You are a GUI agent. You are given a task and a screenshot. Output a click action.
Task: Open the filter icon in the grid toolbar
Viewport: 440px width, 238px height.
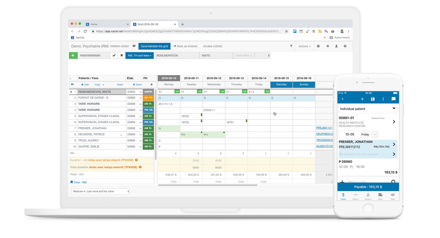(x=291, y=46)
